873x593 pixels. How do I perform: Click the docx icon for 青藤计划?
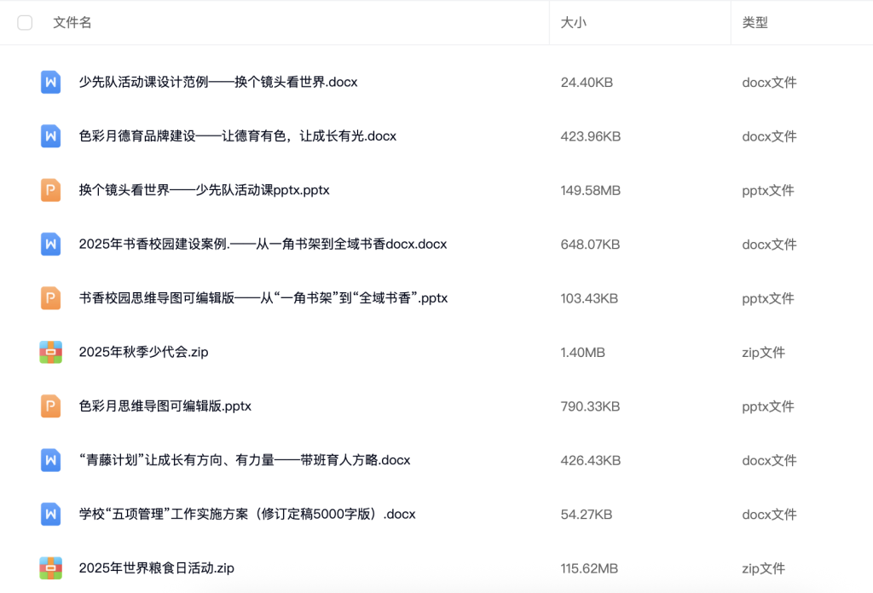tap(50, 460)
